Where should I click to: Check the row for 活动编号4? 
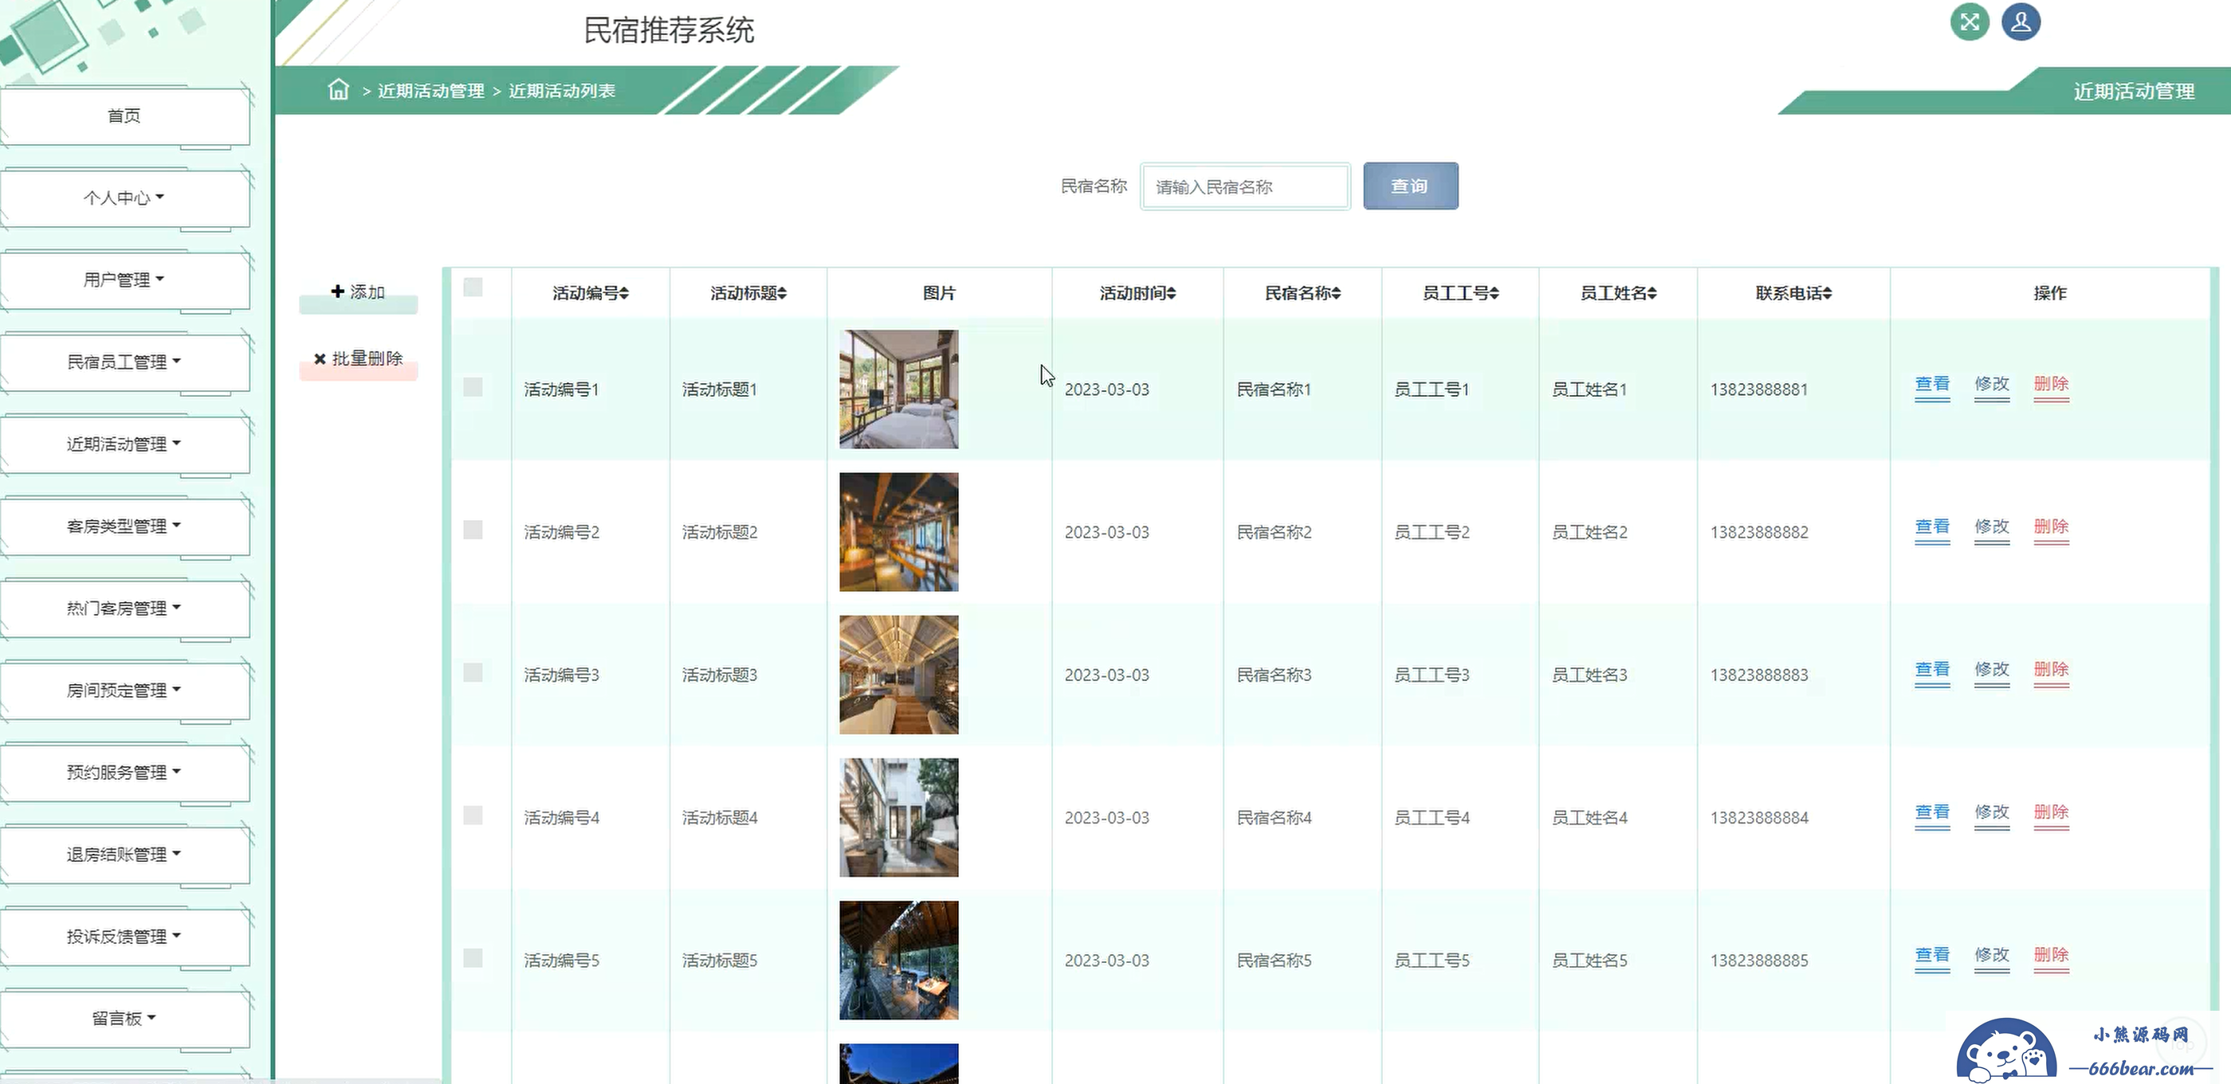tap(473, 815)
